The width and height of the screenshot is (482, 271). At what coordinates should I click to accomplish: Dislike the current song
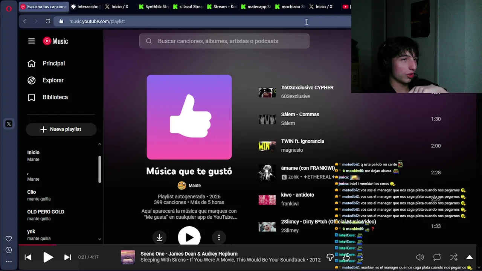pyautogui.click(x=330, y=257)
